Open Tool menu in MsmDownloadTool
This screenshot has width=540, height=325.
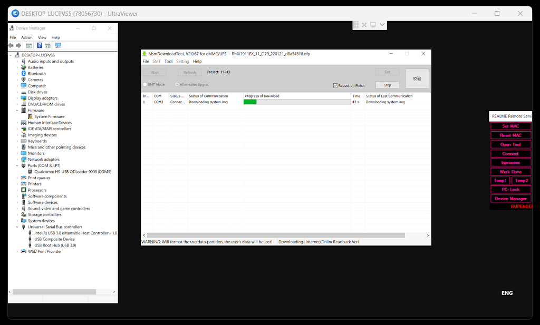(x=168, y=62)
